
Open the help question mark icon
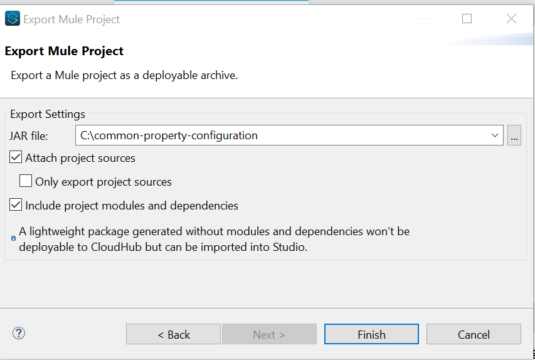click(19, 334)
